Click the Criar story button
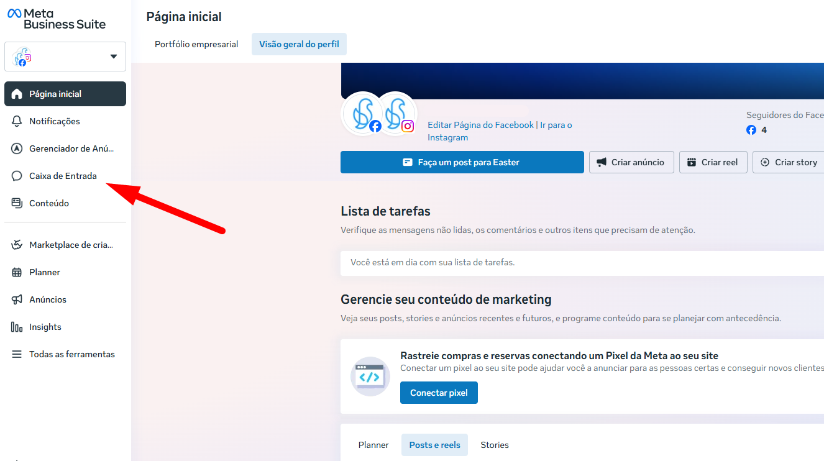 click(789, 162)
